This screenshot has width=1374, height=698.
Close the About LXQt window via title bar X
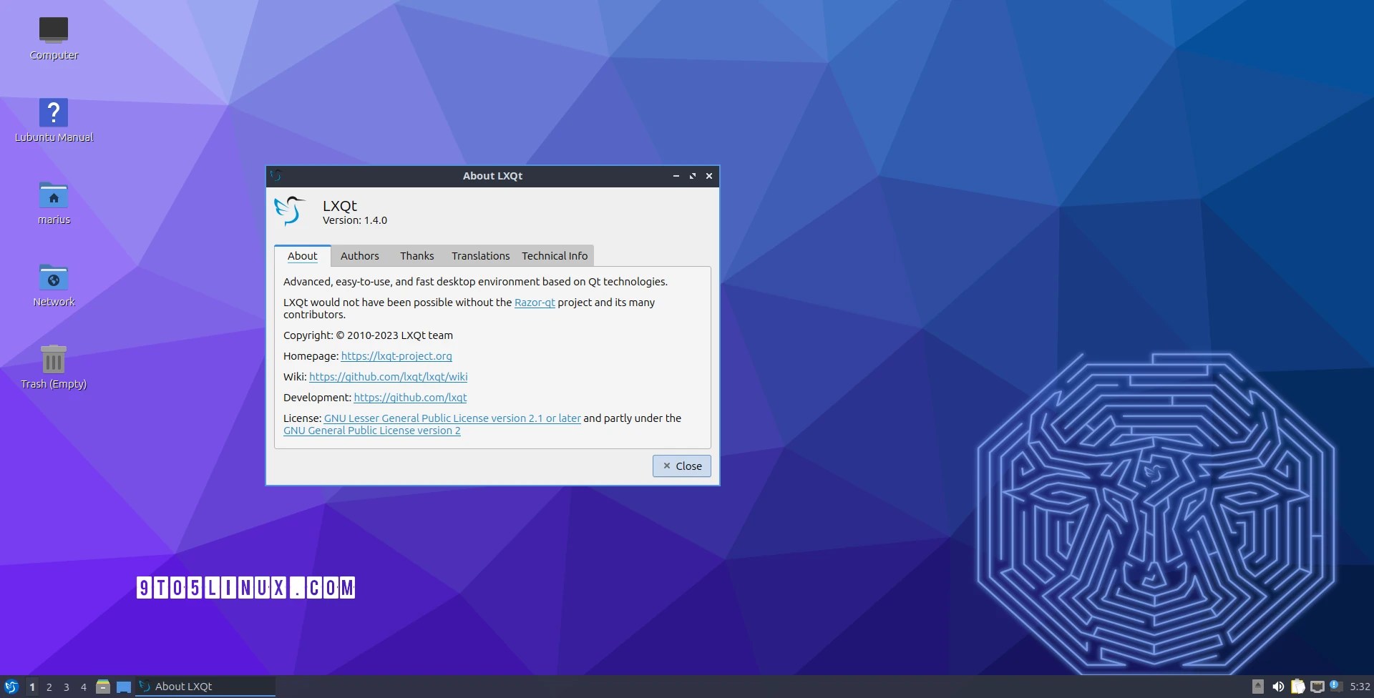pyautogui.click(x=709, y=176)
